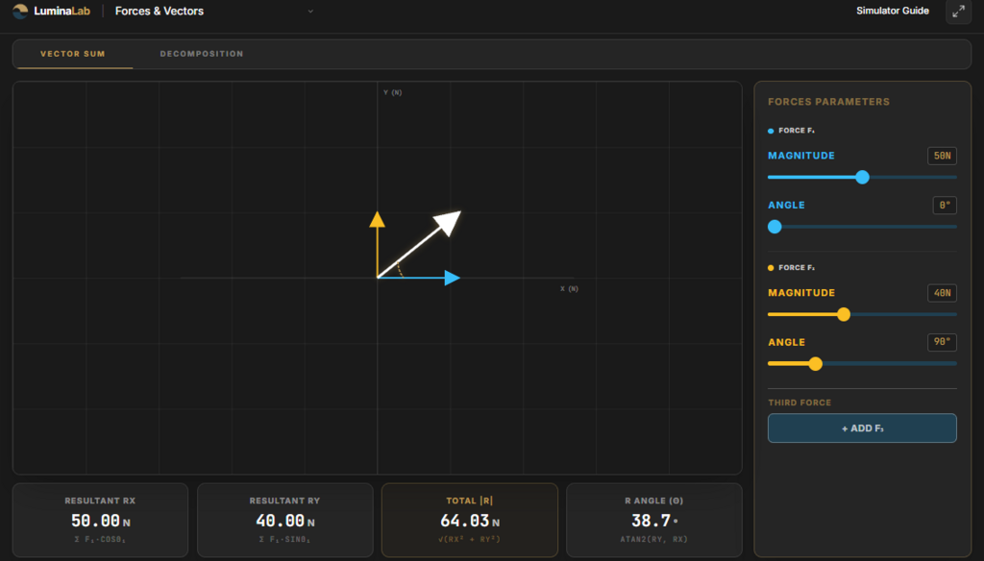Click the F2 angle value box 90°
The image size is (984, 561).
click(942, 342)
